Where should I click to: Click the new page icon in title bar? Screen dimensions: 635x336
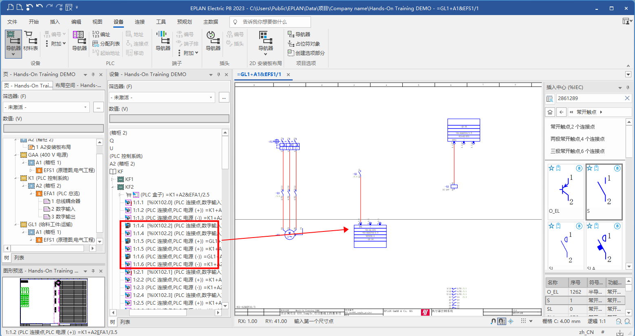click(x=11, y=7)
